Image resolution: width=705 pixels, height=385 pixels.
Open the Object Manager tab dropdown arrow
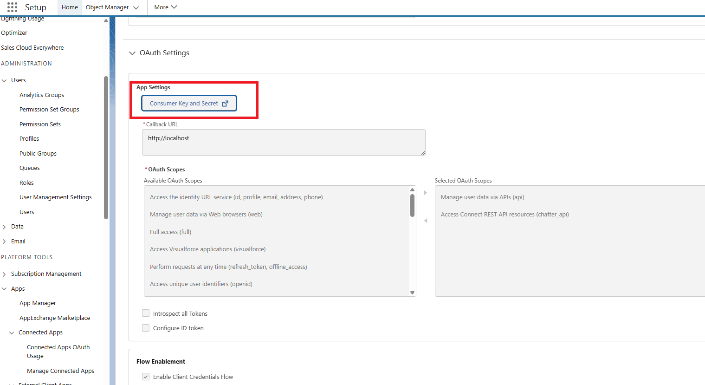click(136, 7)
